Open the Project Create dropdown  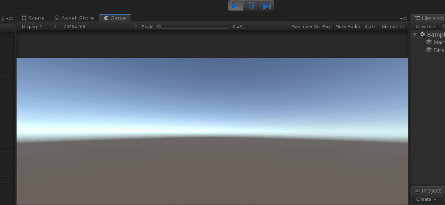tap(426, 199)
